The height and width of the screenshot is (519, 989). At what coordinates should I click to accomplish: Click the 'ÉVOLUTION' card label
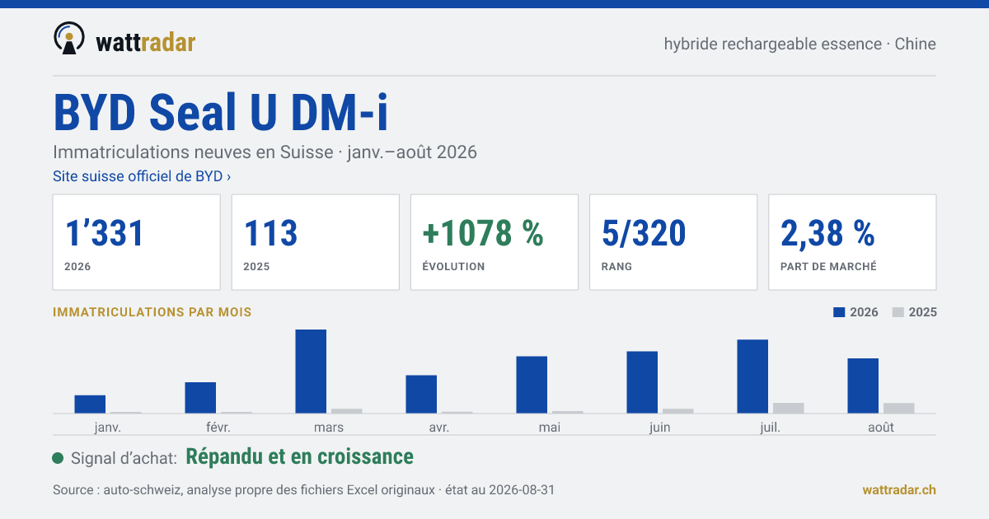click(453, 267)
